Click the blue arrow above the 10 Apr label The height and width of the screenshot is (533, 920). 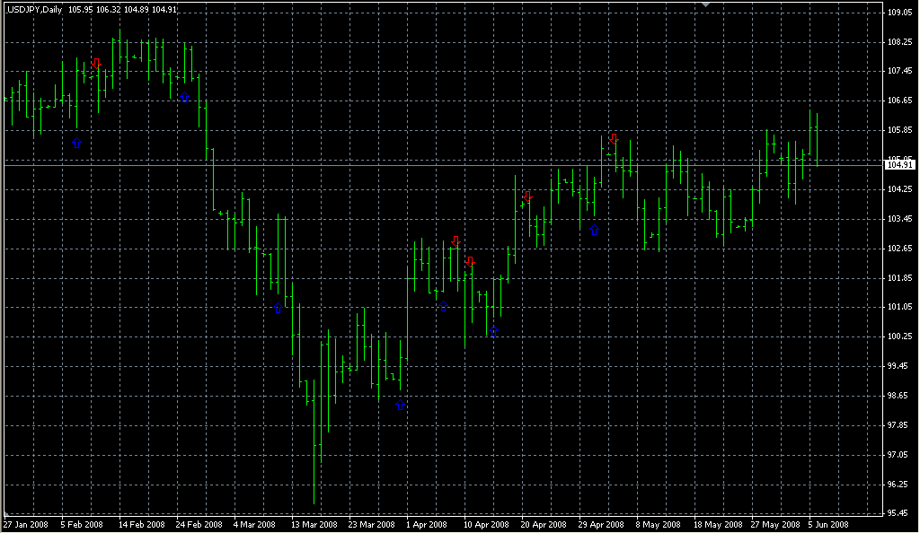pyautogui.click(x=492, y=331)
